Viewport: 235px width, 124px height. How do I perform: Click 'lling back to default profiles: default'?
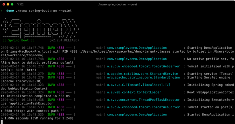(x=37, y=63)
